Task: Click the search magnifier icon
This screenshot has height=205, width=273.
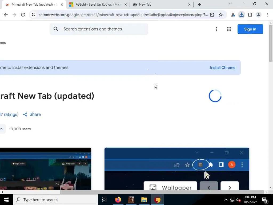Action: (56, 29)
